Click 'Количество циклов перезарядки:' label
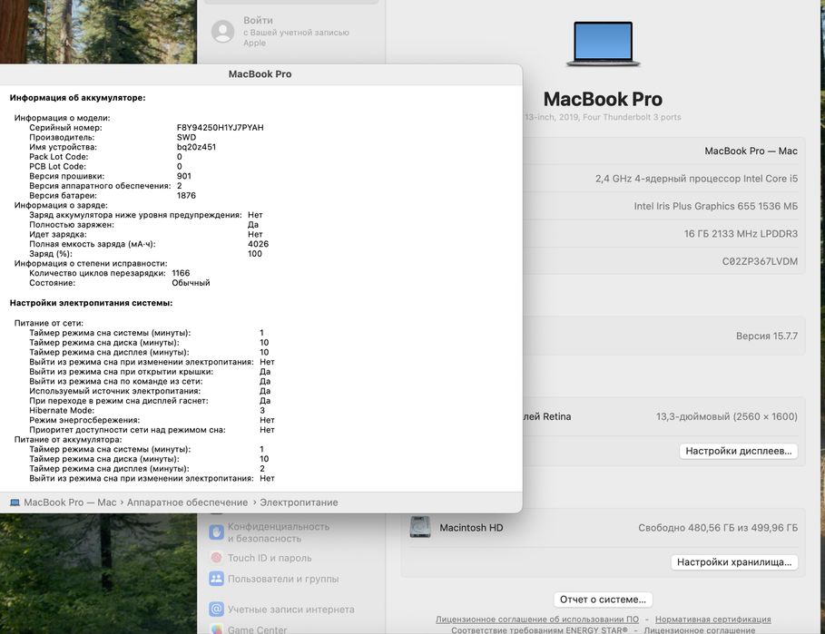This screenshot has height=634, width=825. pos(97,273)
